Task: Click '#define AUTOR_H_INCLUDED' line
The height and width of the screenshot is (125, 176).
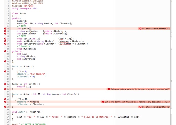Action: tap(27, 3)
